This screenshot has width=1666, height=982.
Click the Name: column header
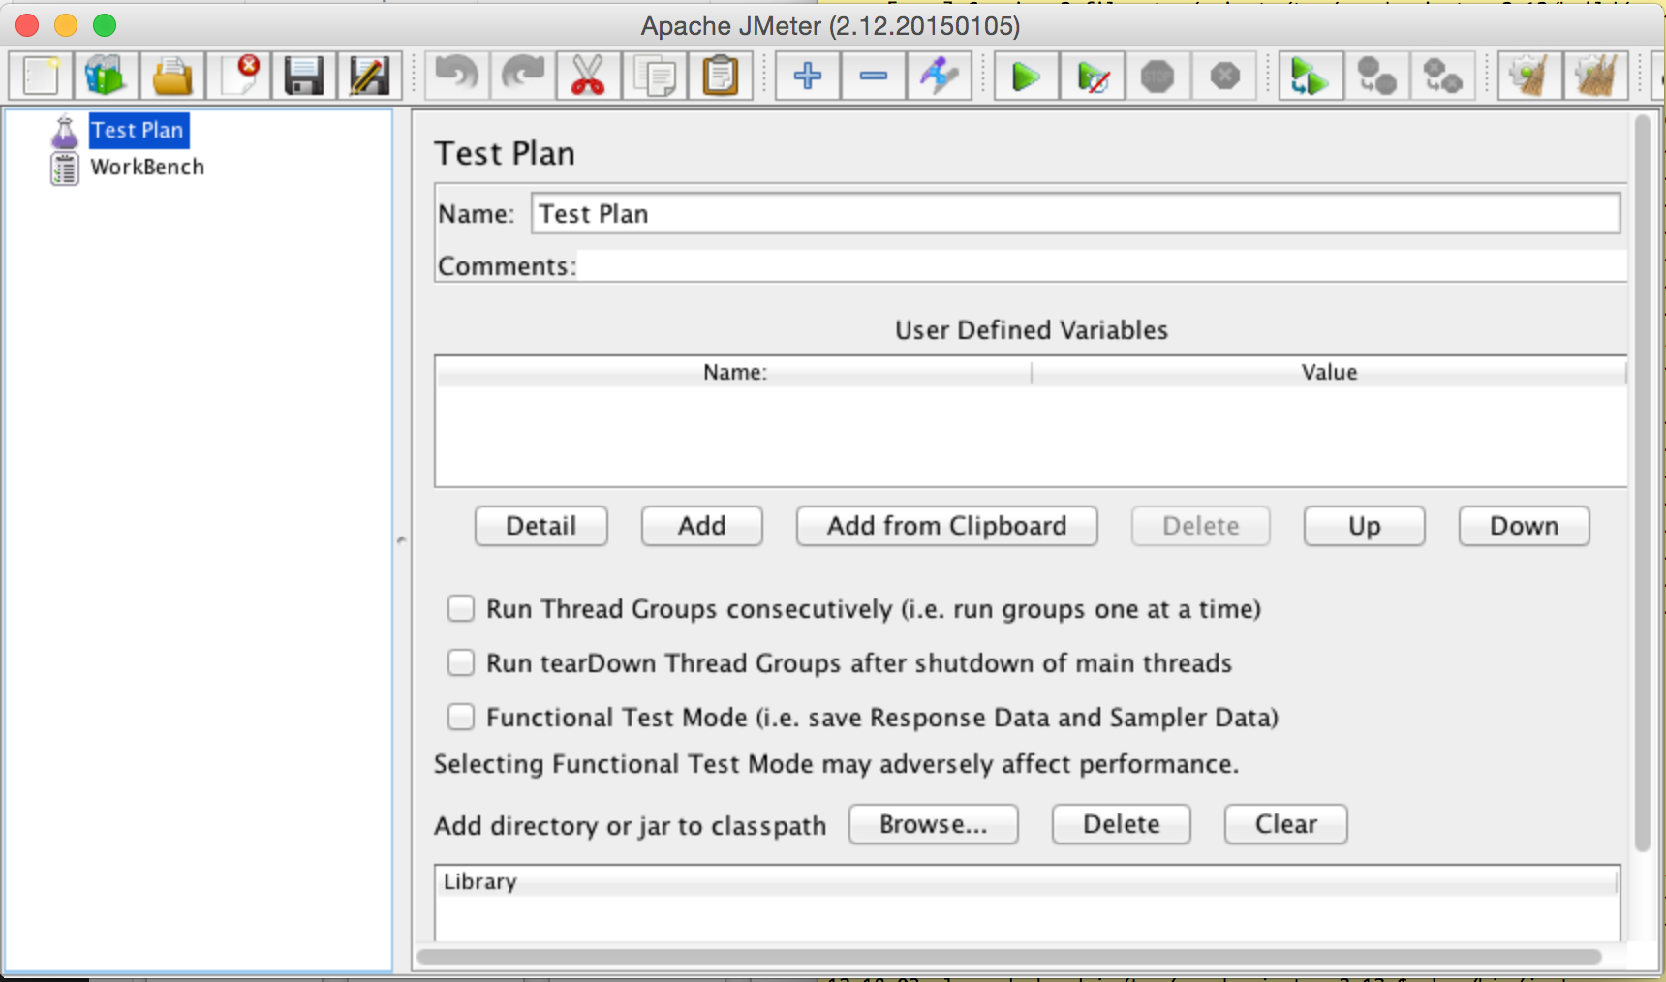click(x=734, y=372)
